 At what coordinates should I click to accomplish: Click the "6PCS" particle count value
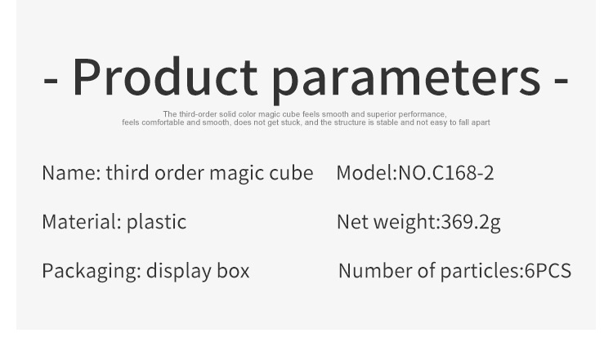547,271
